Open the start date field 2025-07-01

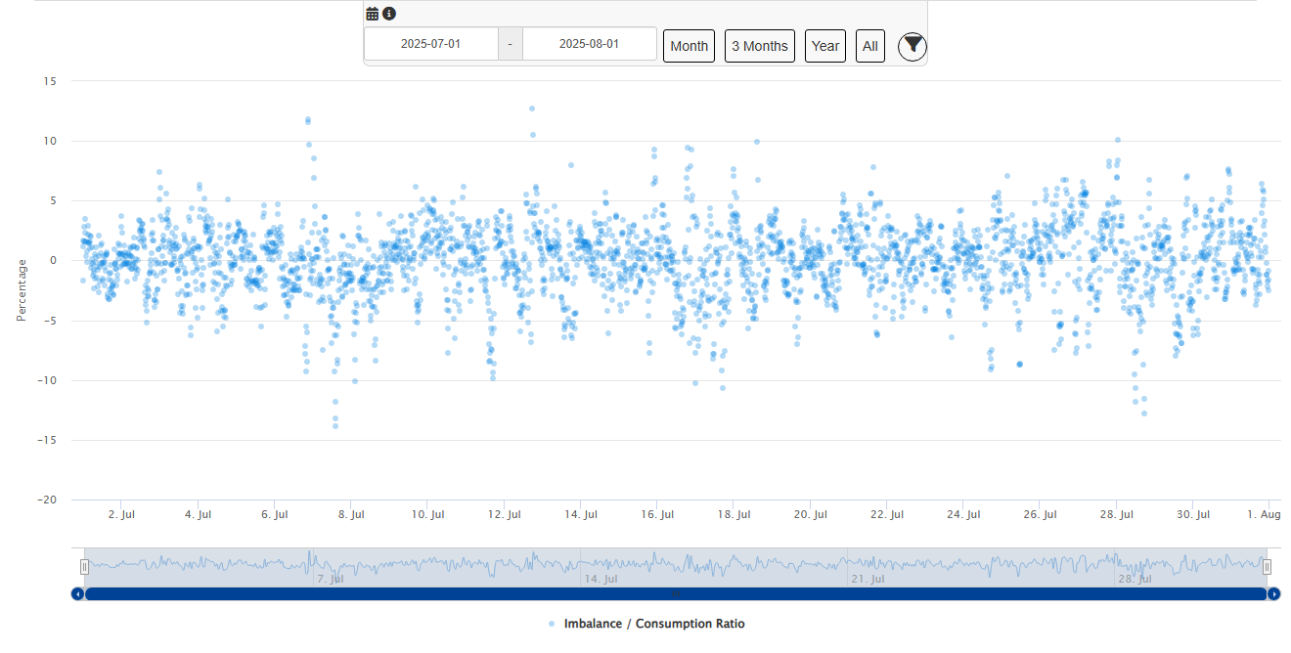430,44
